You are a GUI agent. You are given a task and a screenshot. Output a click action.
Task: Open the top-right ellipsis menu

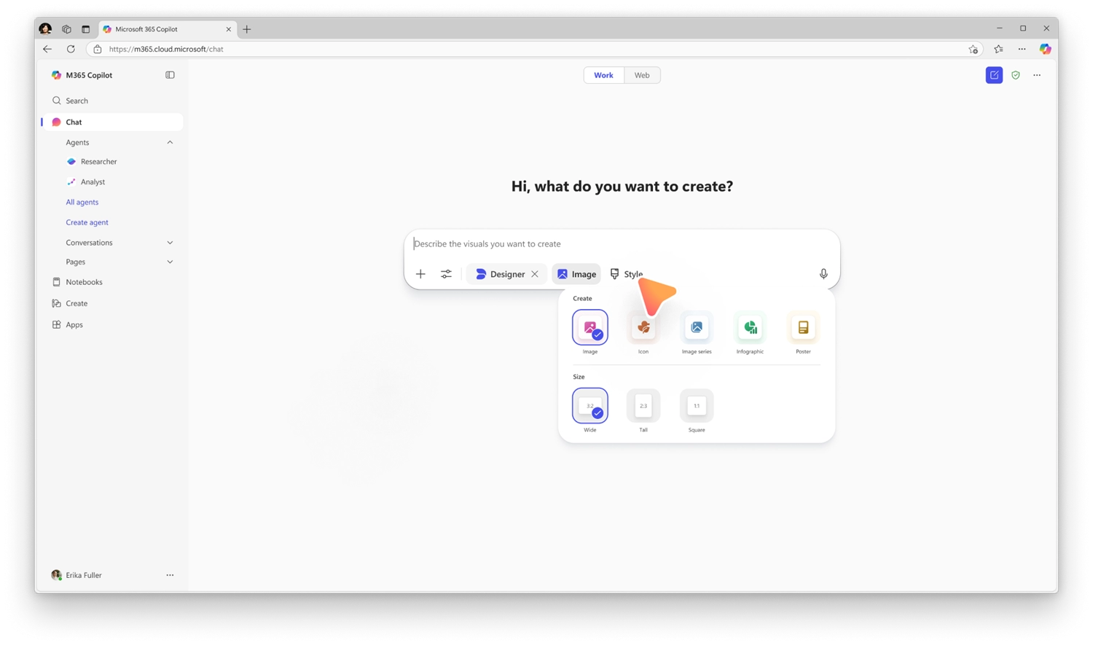(x=1037, y=74)
